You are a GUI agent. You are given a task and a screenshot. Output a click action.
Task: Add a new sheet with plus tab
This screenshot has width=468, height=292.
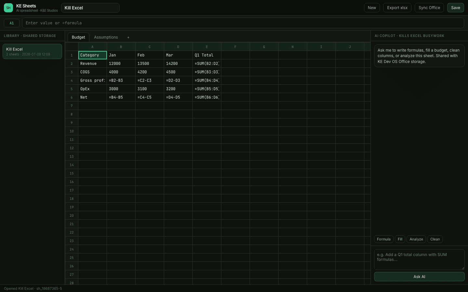coord(128,37)
